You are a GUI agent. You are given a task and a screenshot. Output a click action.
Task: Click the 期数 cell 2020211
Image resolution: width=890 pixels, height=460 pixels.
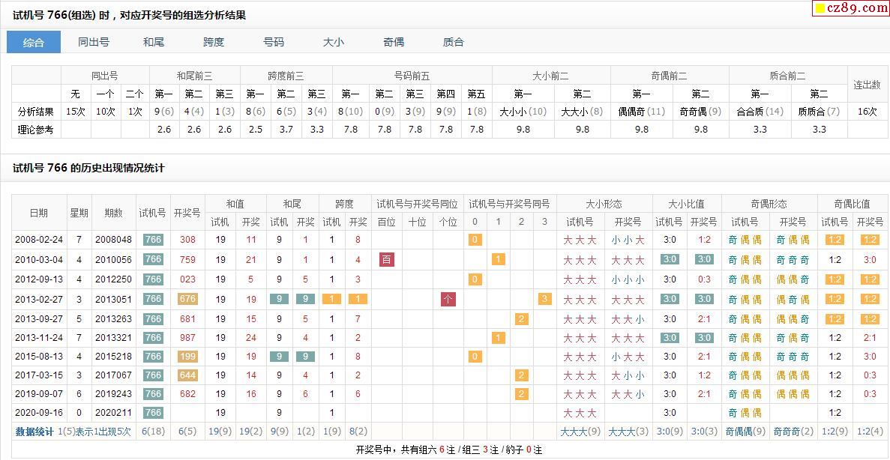tap(113, 413)
